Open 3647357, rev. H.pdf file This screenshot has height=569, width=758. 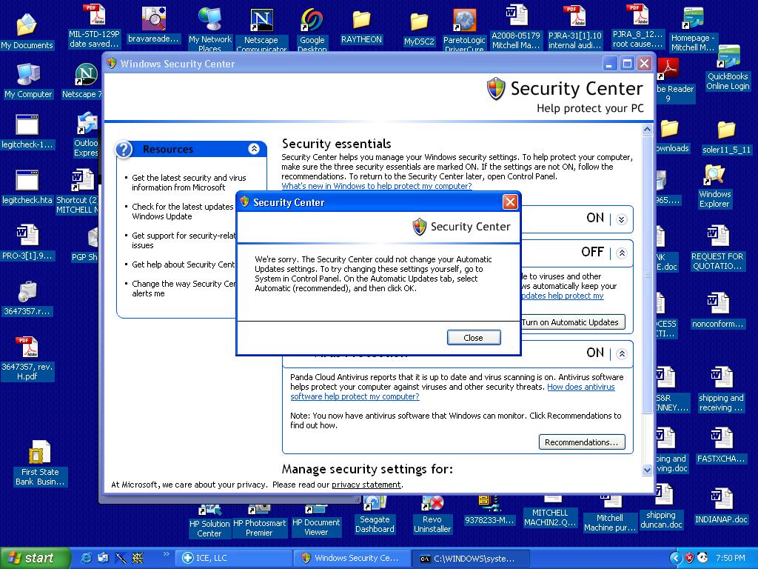(27, 359)
